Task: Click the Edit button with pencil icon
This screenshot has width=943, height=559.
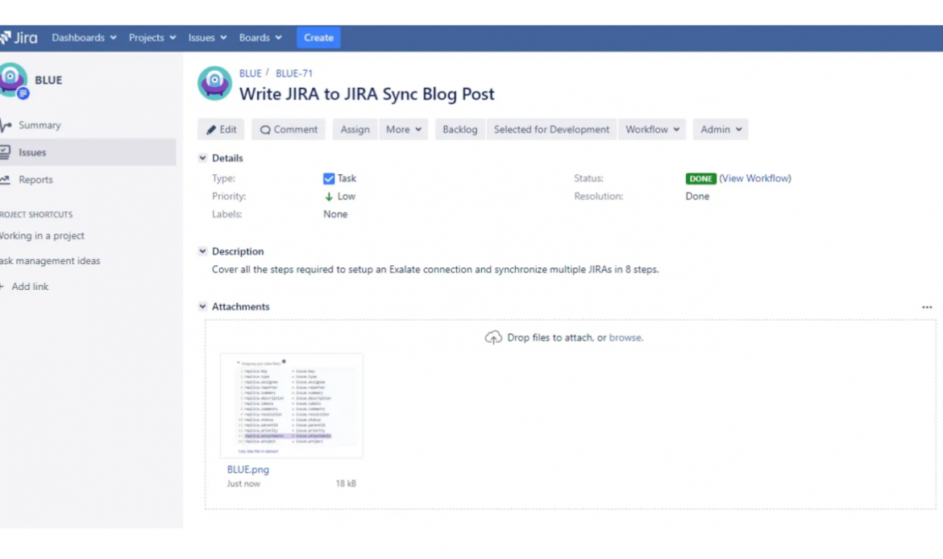Action: point(222,129)
